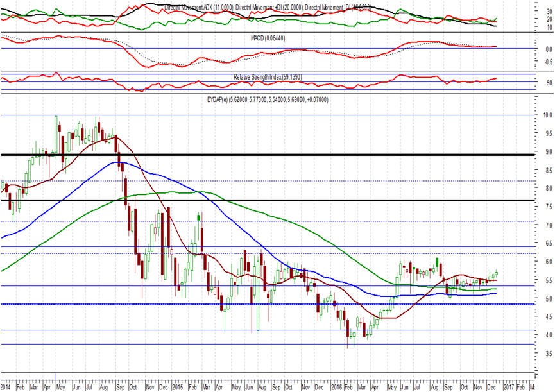Select the blue horizontal line at 10.0
The image size is (555, 392).
(x=268, y=115)
